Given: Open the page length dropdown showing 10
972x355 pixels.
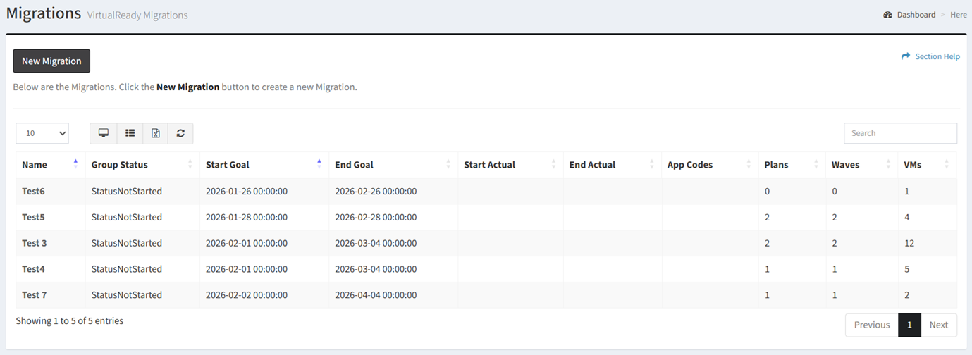Looking at the screenshot, I should 42,133.
